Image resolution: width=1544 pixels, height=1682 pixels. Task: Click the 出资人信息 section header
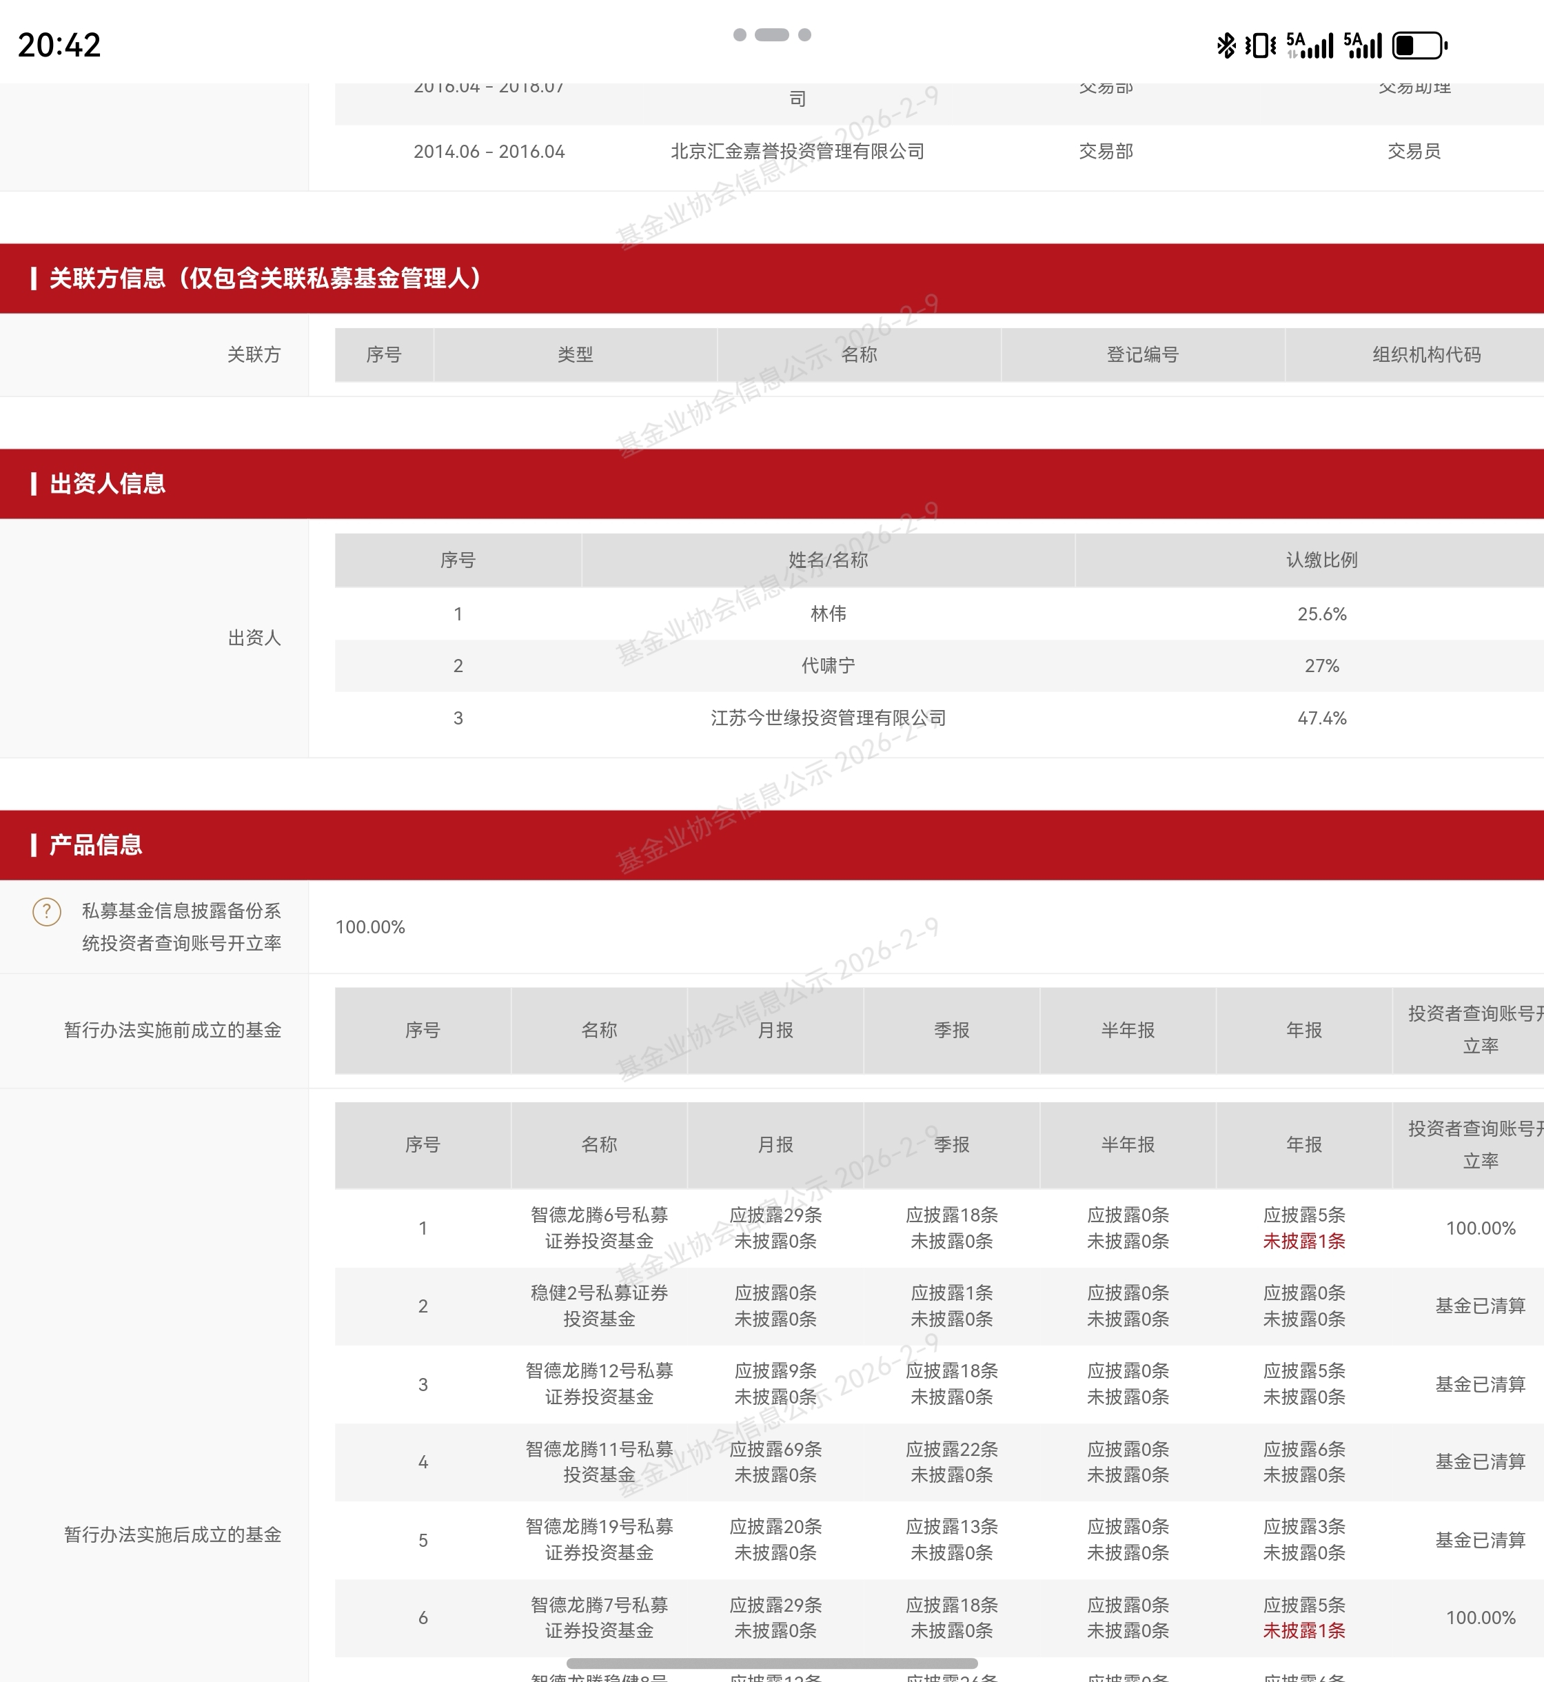(108, 484)
